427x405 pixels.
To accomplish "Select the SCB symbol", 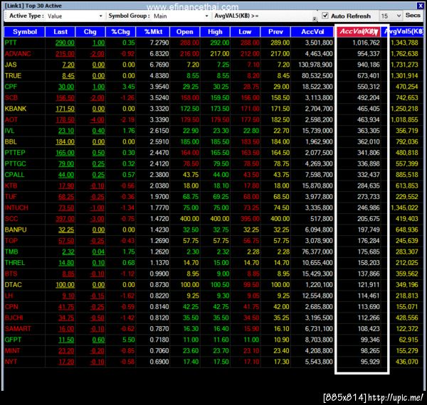I will 11,98.
